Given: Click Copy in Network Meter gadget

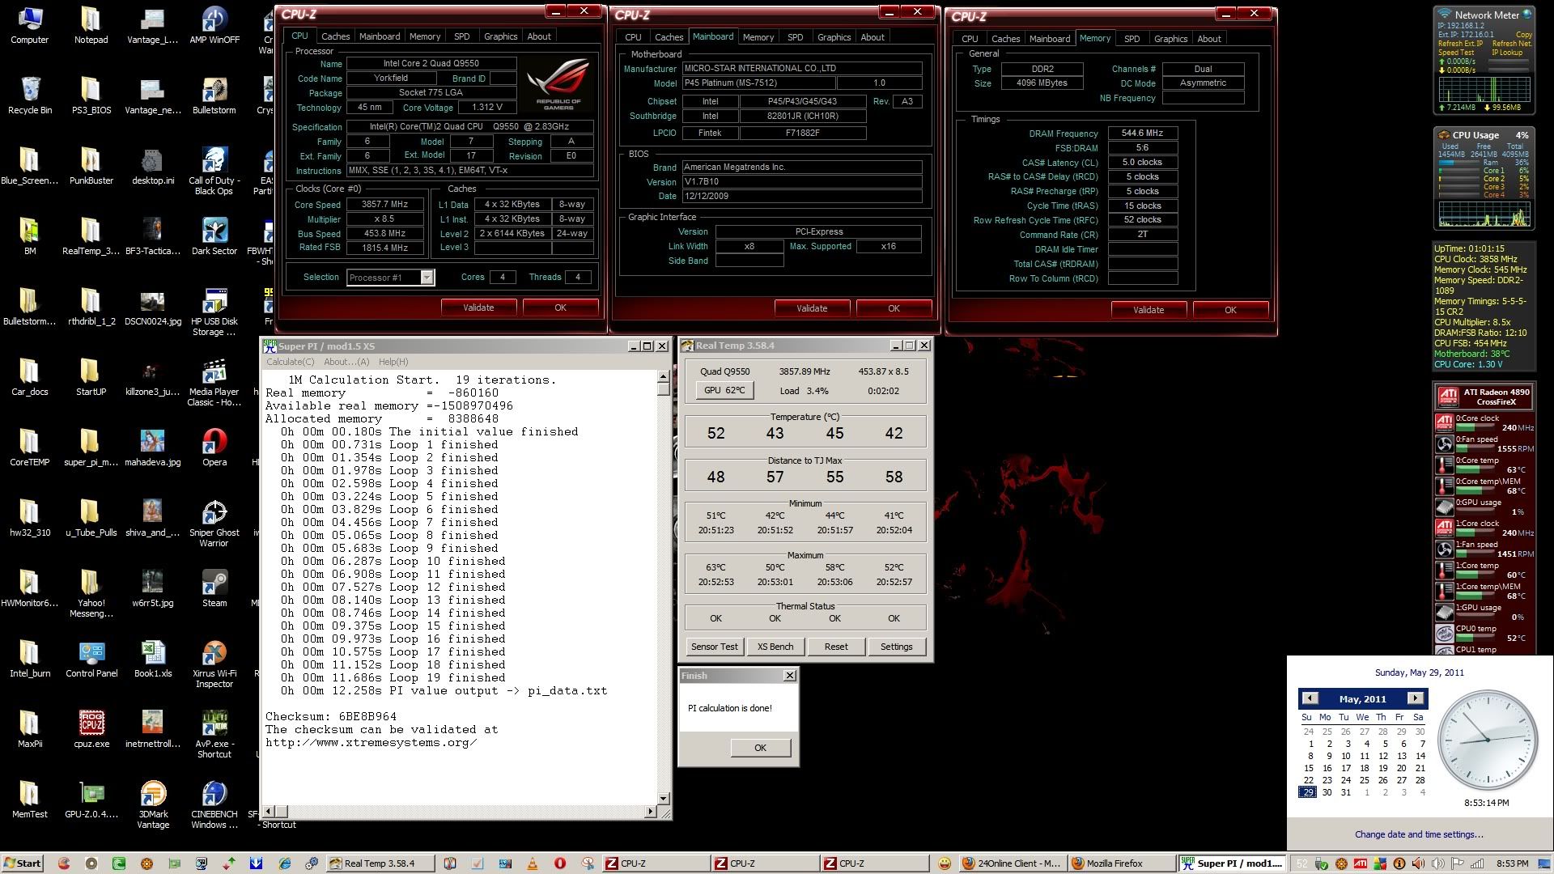Looking at the screenshot, I should (x=1523, y=35).
